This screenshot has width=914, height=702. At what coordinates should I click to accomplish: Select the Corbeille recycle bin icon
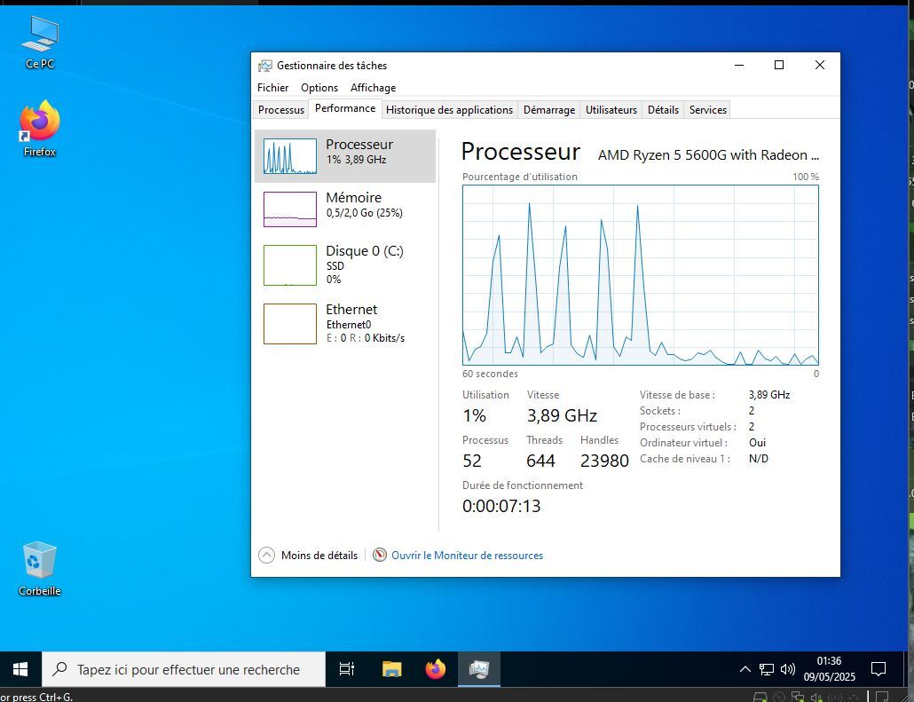(40, 569)
